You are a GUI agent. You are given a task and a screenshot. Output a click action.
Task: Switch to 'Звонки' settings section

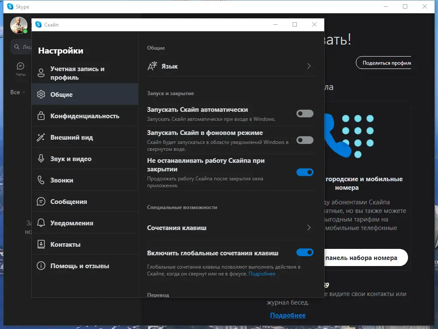(x=85, y=180)
